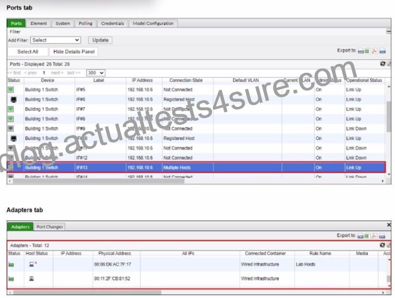The width and height of the screenshot is (395, 298).
Task: Switch to the Port Changes tab
Action: tap(49, 227)
